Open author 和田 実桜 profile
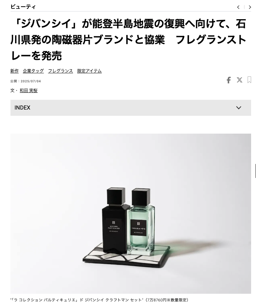 (x=29, y=90)
